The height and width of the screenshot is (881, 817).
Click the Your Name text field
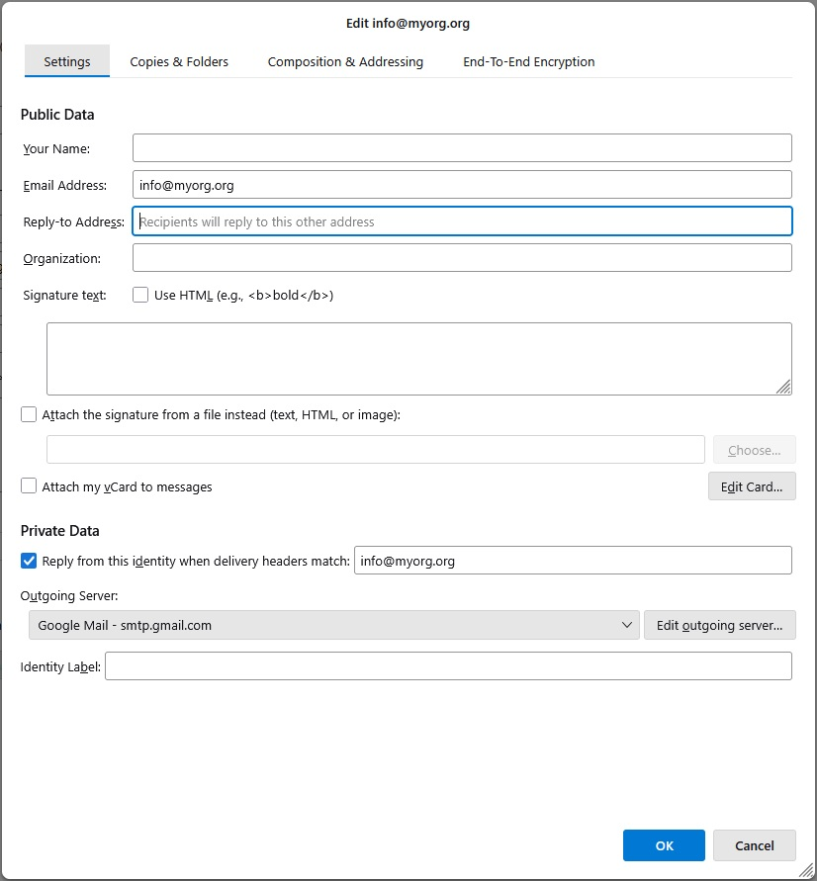(462, 148)
